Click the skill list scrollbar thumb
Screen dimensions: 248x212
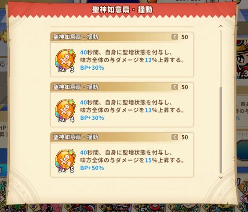pos(221,130)
